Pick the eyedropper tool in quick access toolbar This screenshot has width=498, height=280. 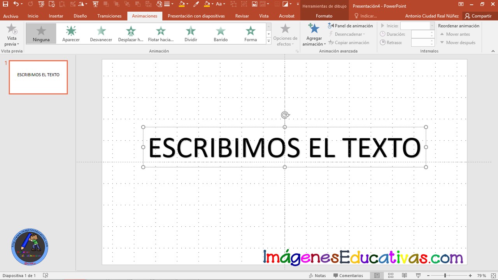coord(196,4)
